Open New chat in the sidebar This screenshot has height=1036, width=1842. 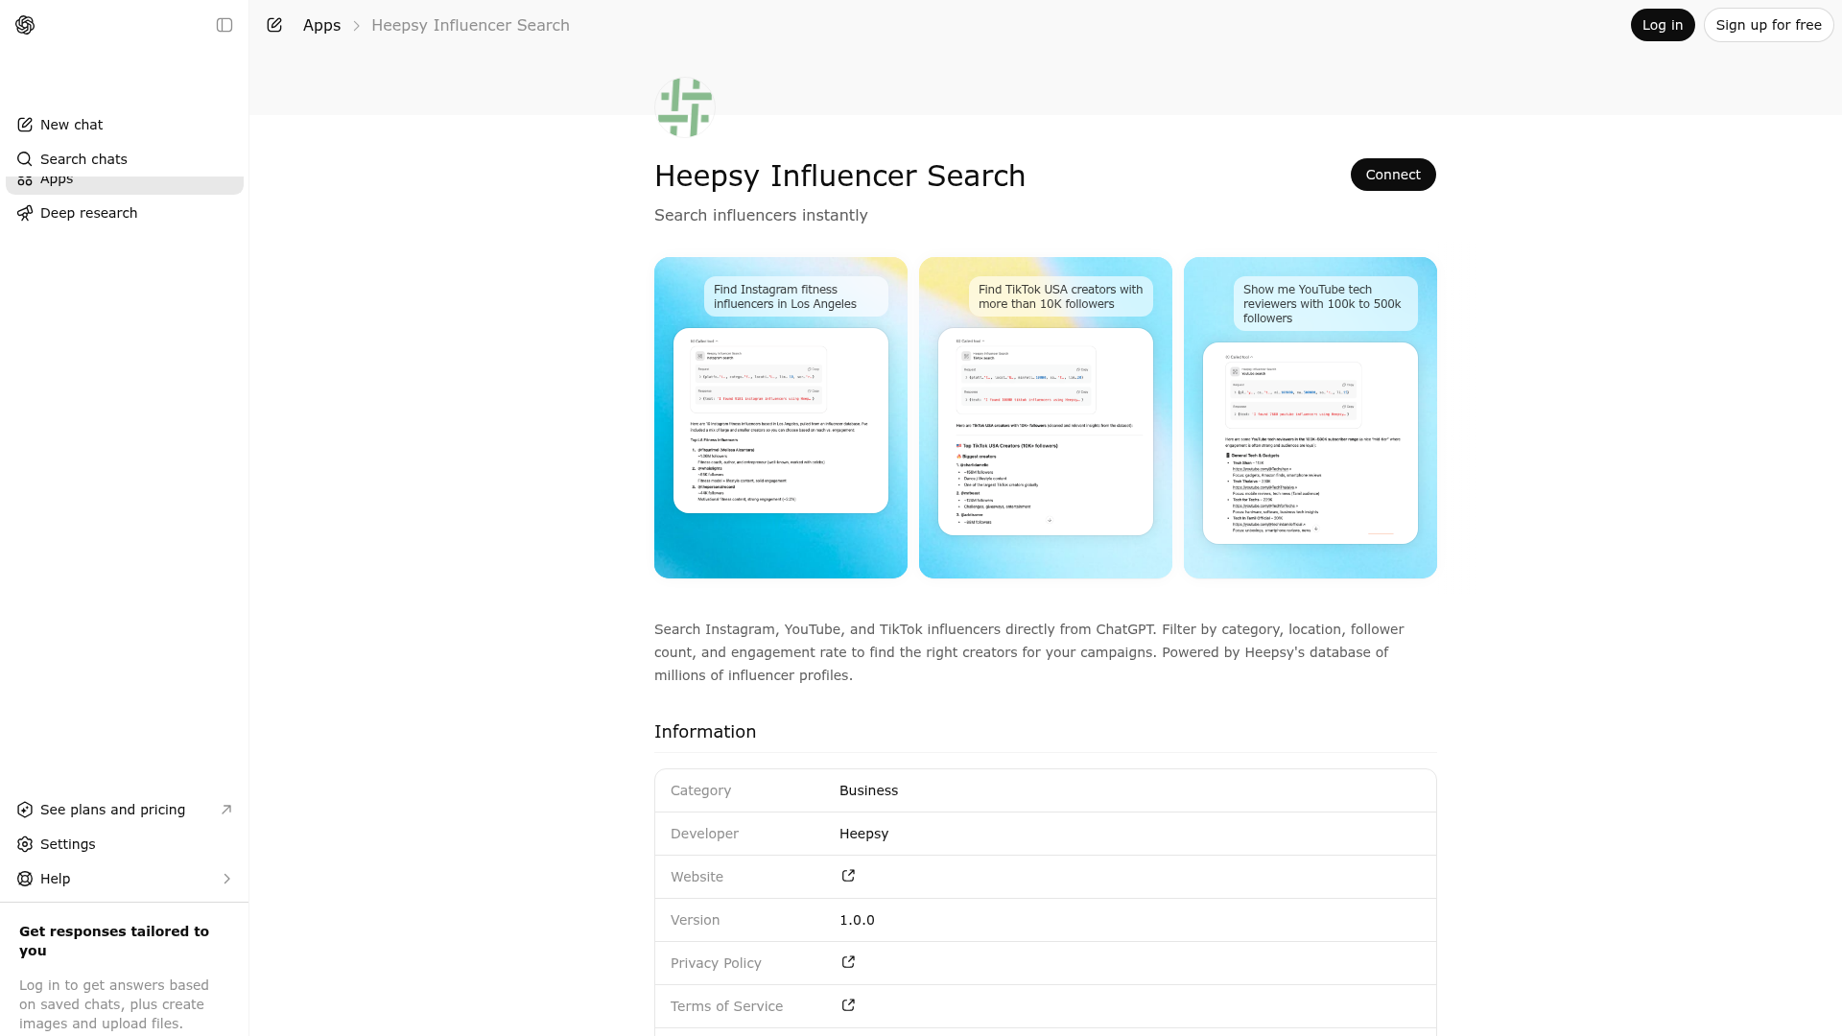tap(125, 125)
